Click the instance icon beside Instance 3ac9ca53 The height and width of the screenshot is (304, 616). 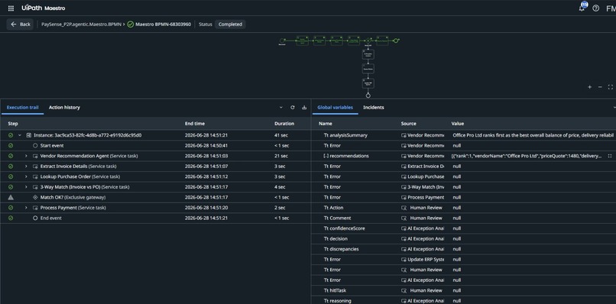coord(29,135)
